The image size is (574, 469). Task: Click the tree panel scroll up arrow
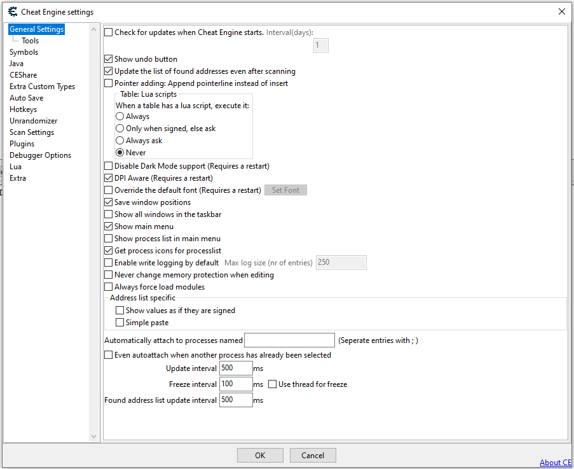pos(93,29)
